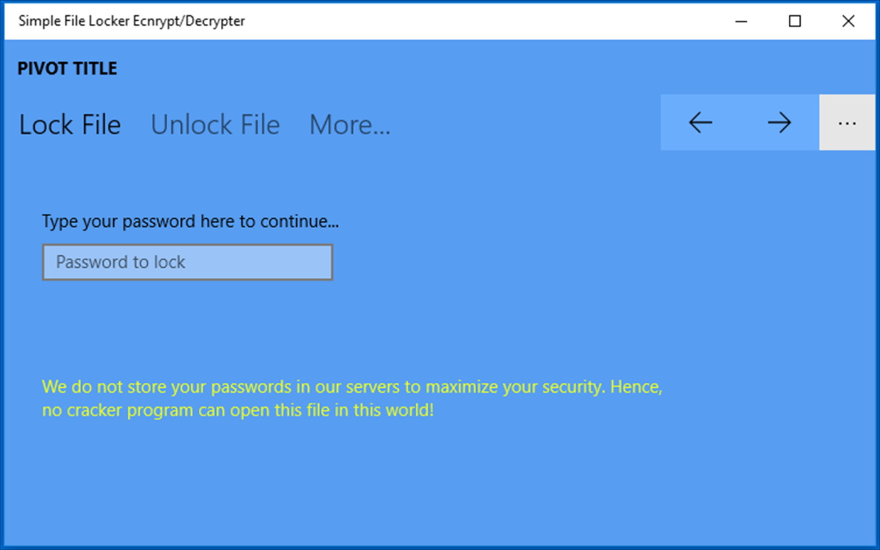This screenshot has width=880, height=550.
Task: Maximize the Simple File Locker window
Action: click(x=794, y=21)
